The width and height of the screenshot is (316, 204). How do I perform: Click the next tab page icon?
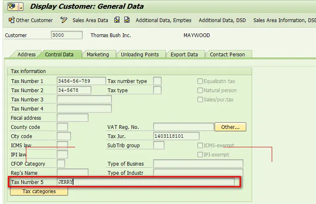click(127, 20)
